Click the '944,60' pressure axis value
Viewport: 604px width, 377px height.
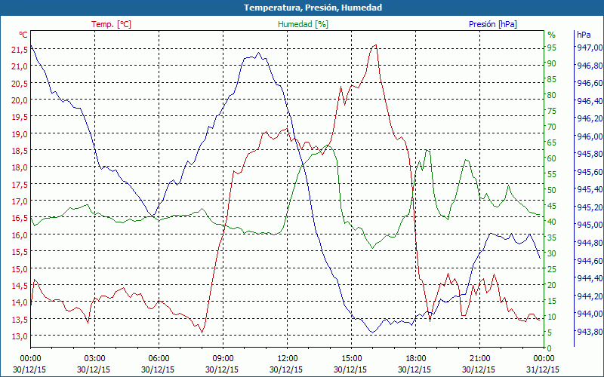(589, 260)
